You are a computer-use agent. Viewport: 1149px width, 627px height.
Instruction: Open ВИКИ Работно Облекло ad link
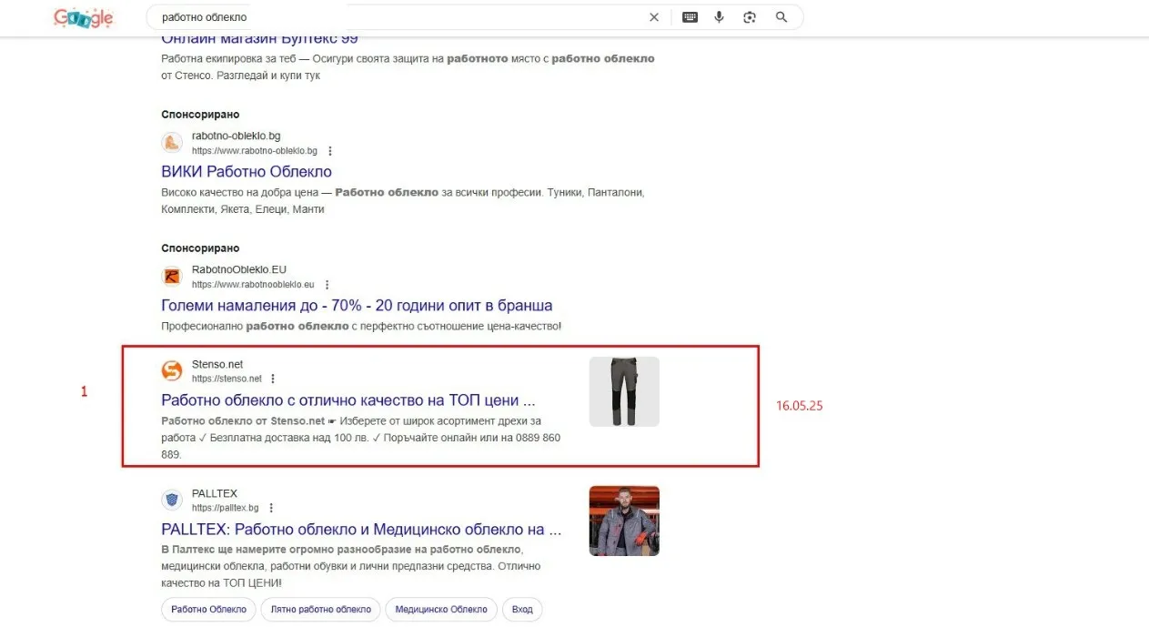(247, 172)
